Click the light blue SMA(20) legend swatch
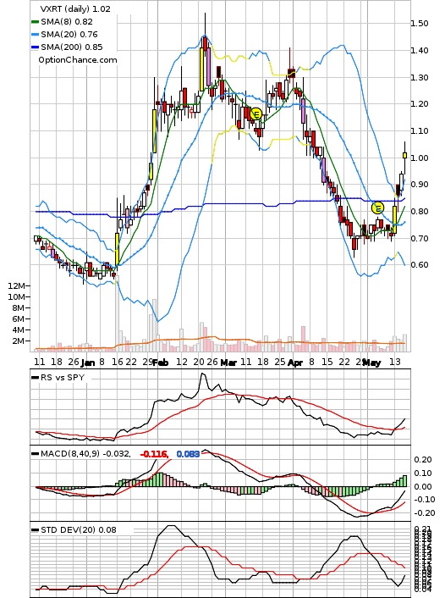 35,35
